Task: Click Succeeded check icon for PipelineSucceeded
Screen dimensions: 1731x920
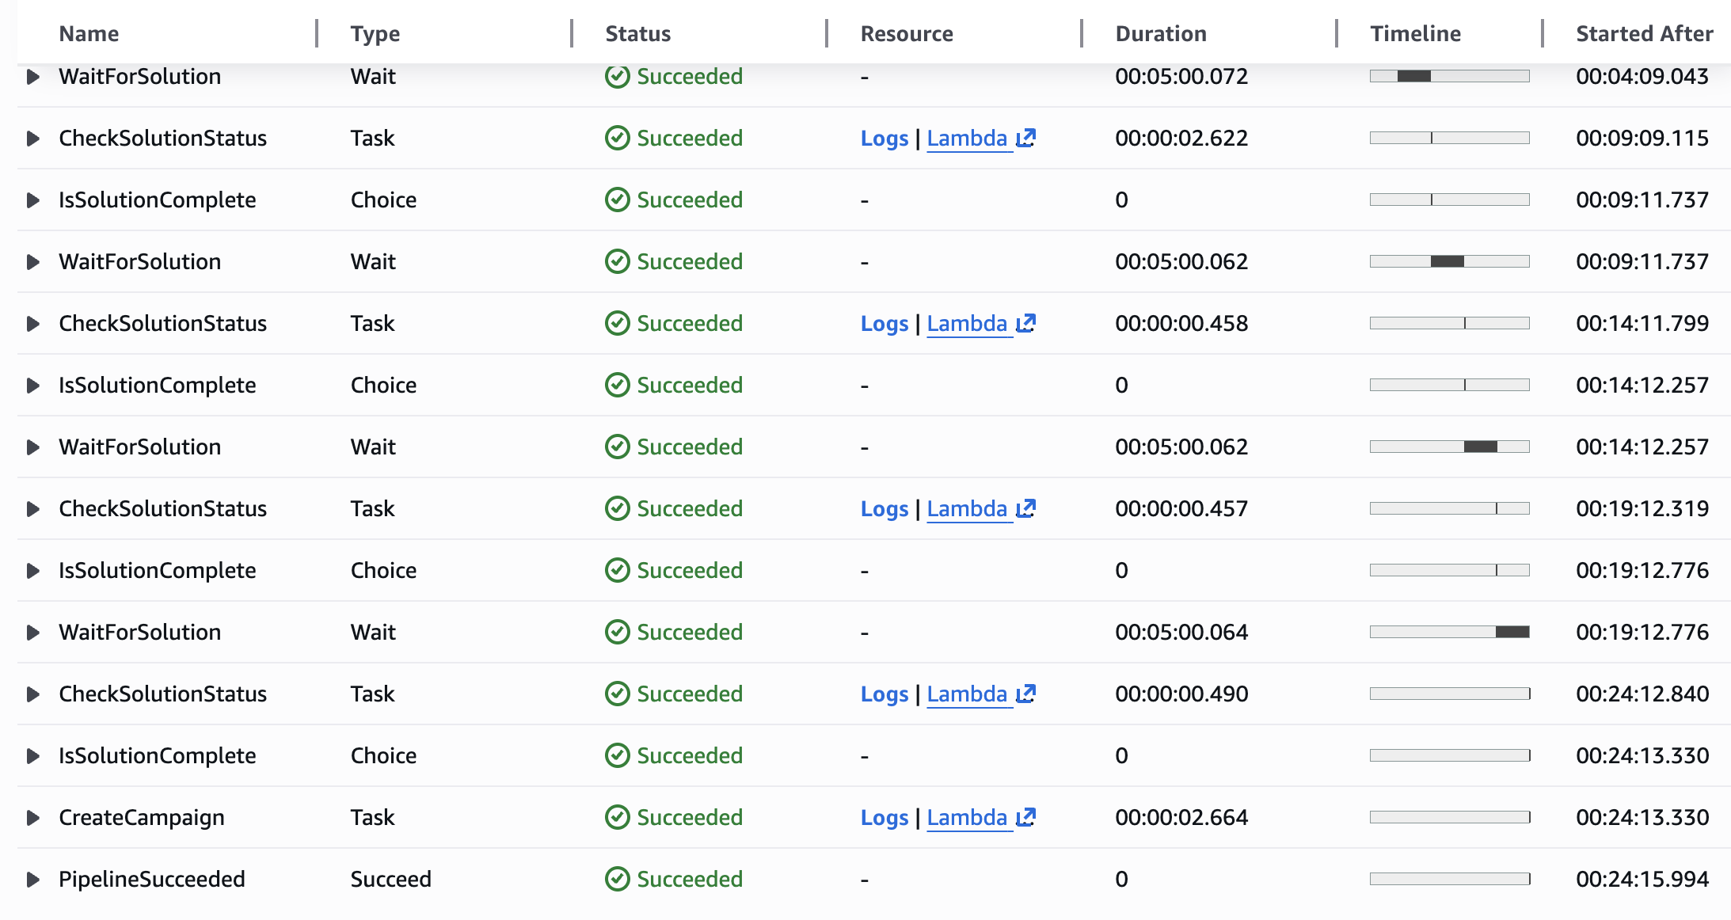Action: click(x=617, y=879)
